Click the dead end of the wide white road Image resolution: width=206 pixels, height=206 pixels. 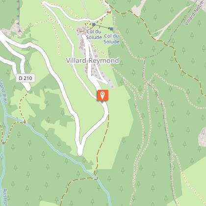(80, 153)
